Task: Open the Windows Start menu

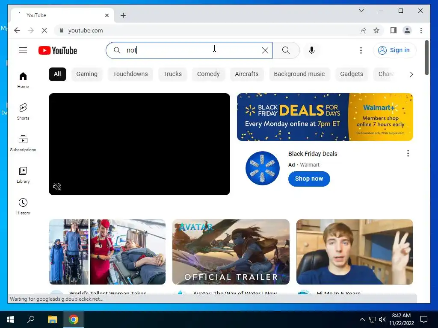Action: (10, 319)
